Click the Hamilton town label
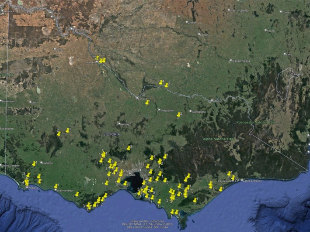Viewport: 310px width, 232px height. point(47,163)
